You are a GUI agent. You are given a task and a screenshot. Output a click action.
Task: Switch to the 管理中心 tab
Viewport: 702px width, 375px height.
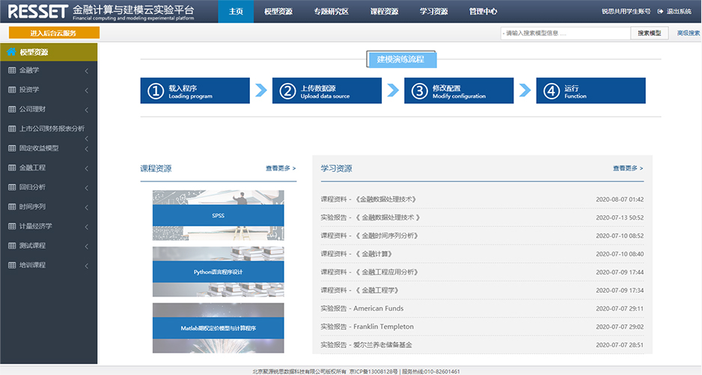click(x=483, y=11)
